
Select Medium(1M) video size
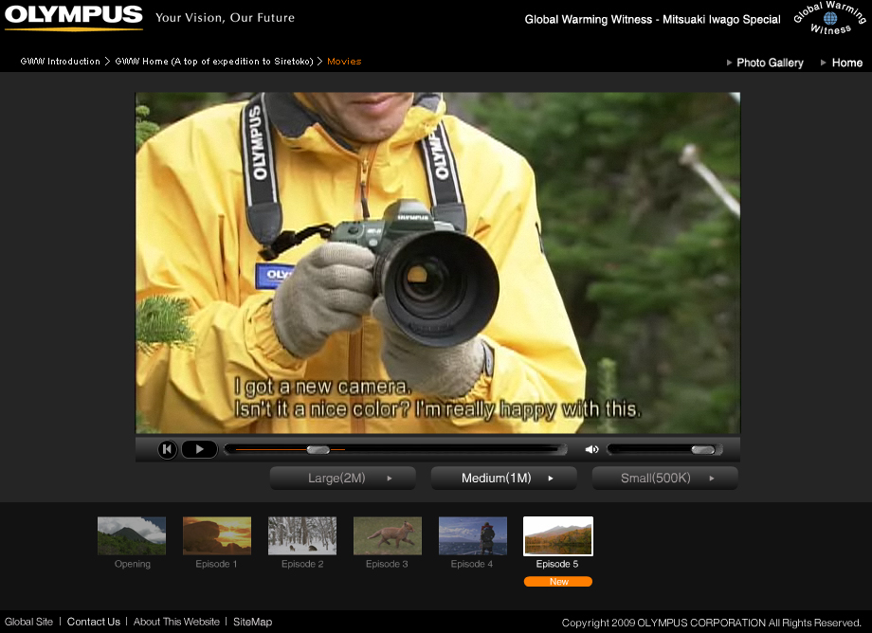pyautogui.click(x=503, y=479)
